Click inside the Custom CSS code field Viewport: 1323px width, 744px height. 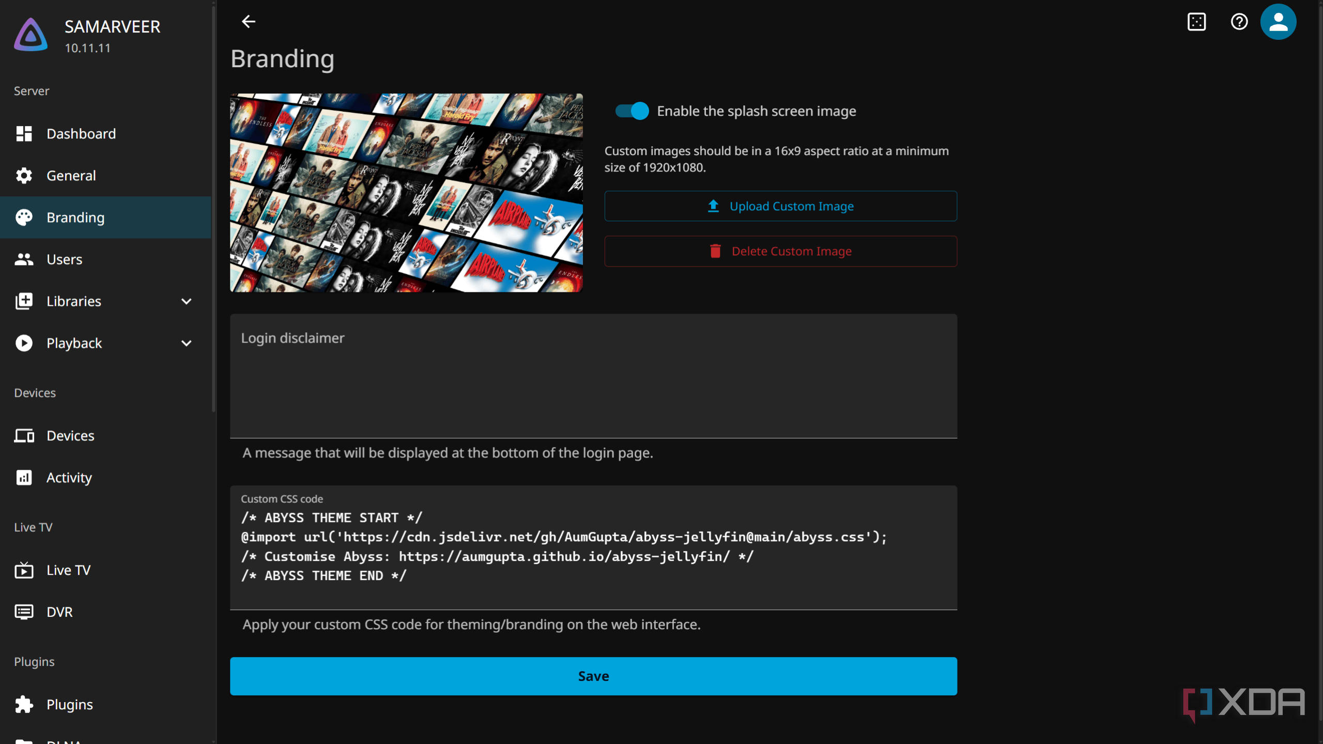point(593,548)
